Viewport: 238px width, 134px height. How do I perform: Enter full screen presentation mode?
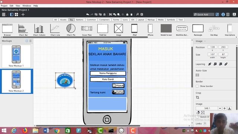[x=234, y=15]
